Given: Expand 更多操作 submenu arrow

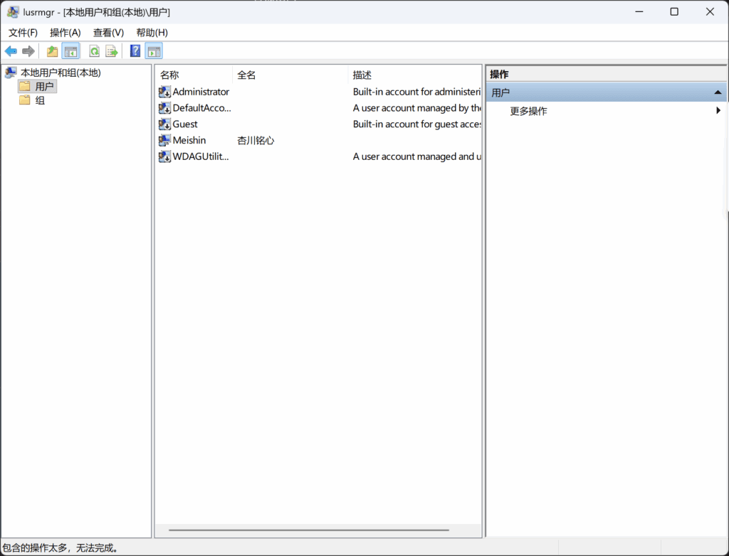Looking at the screenshot, I should [718, 111].
